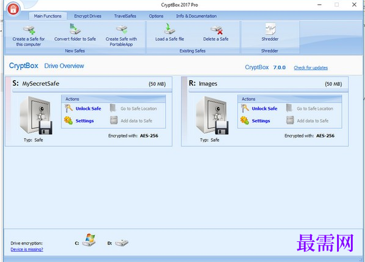Click gear icon beside MySecretSafe Settings

tap(68, 120)
